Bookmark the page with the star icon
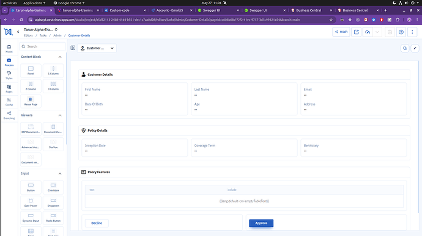Image resolution: width=422 pixels, height=236 pixels. tap(331, 20)
